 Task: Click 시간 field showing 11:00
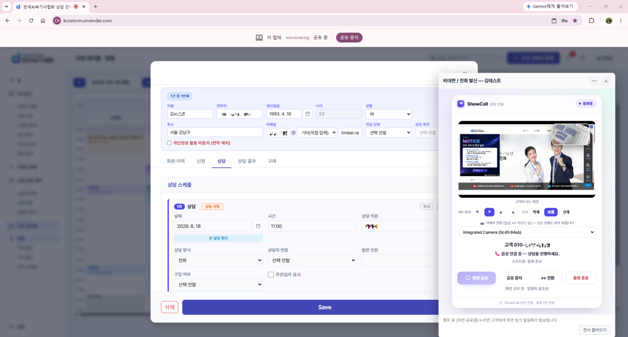[312, 226]
